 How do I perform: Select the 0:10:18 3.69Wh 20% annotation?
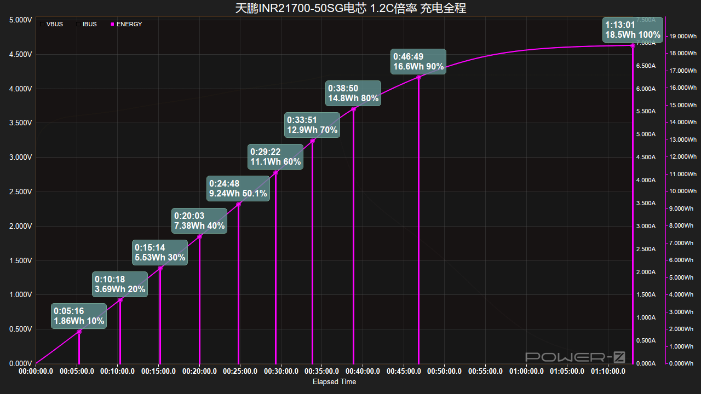tap(120, 285)
